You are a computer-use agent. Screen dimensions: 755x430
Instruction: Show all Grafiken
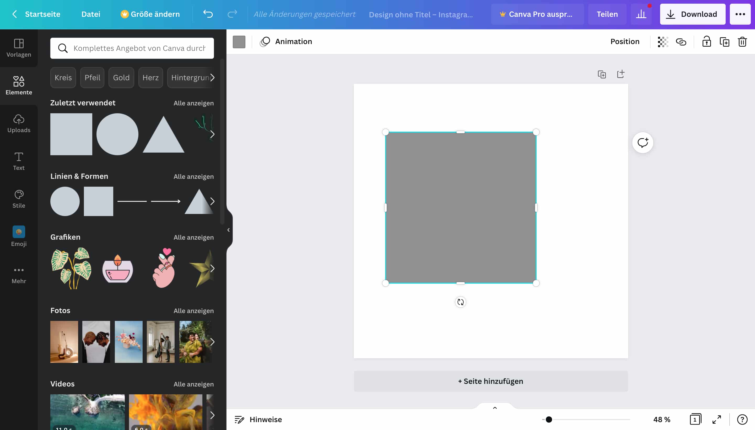[194, 238]
